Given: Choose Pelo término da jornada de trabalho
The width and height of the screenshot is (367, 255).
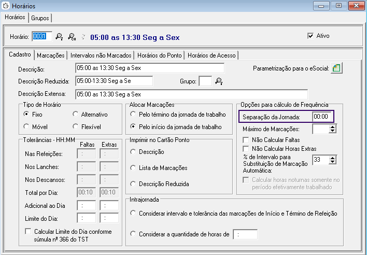Looking at the screenshot, I should 134,115.
